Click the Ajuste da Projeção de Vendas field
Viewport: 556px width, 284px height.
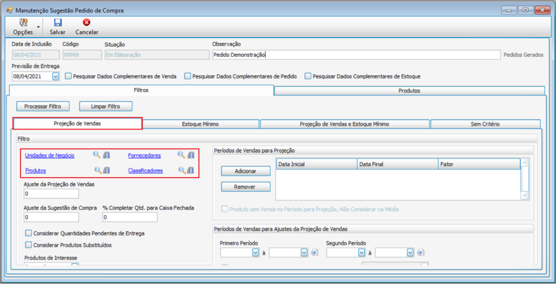pos(51,194)
